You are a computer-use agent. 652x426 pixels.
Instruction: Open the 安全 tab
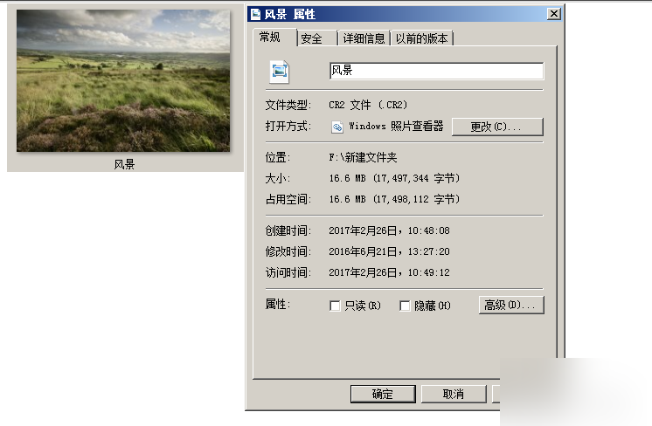tap(311, 38)
